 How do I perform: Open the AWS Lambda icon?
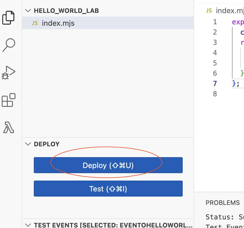pos(9,127)
